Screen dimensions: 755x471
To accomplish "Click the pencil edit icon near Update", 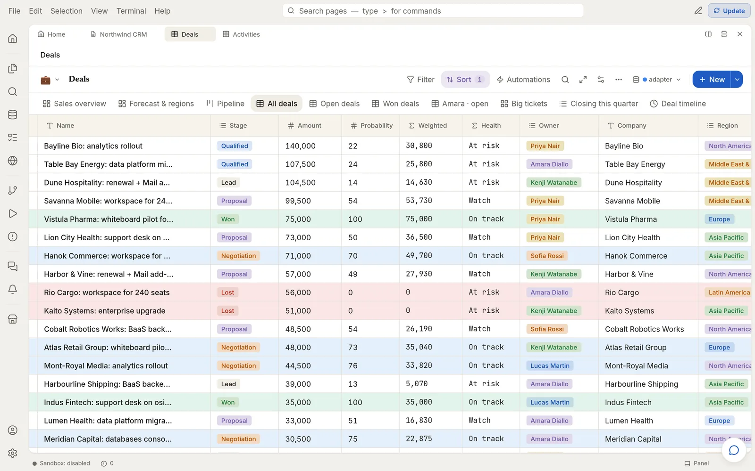I will pos(698,11).
